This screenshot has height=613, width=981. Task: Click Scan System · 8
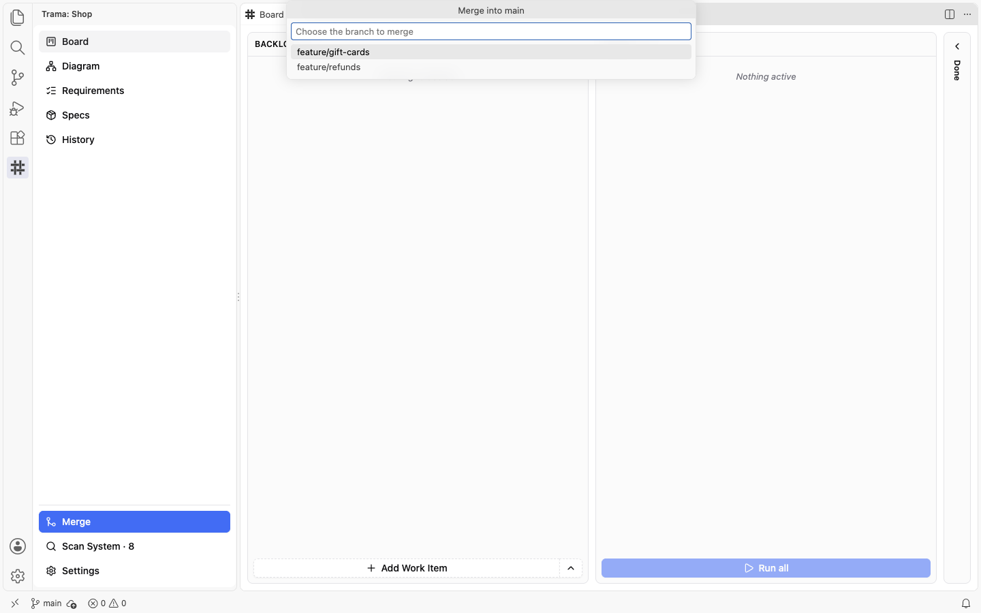click(134, 546)
